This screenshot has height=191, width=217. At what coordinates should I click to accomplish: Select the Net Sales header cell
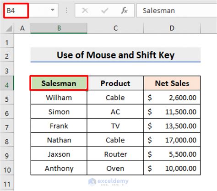point(172,83)
